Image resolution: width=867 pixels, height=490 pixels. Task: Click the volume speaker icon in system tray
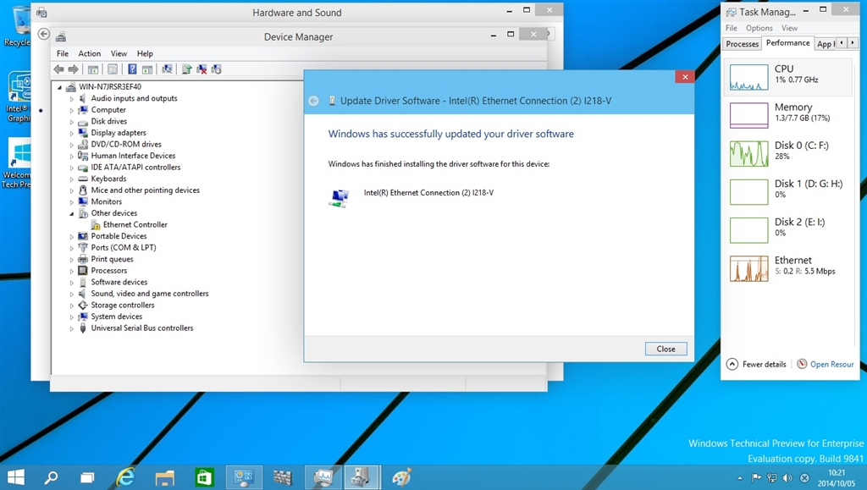click(x=787, y=478)
